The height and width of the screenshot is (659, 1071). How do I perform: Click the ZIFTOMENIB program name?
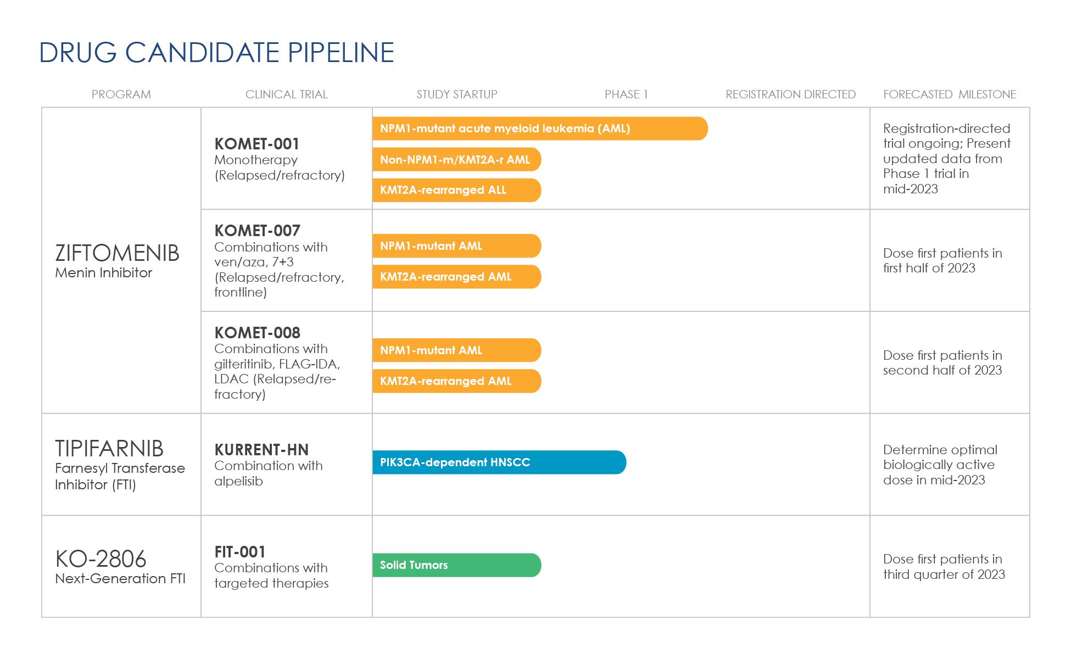(117, 254)
